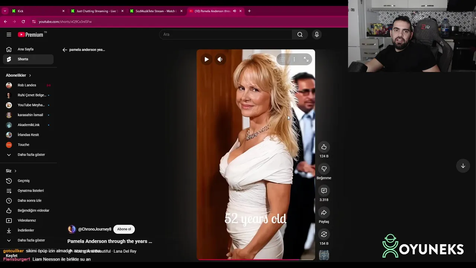Reload the current page
The image size is (476, 268).
(23, 22)
